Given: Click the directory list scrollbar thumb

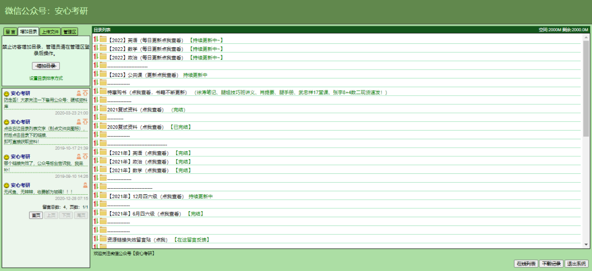Looking at the screenshot, I should (585, 88).
